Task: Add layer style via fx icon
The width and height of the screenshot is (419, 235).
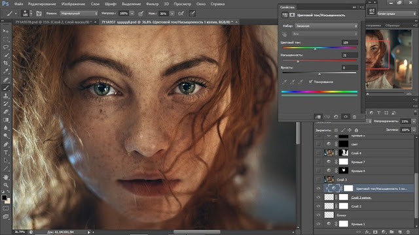Action: click(x=367, y=232)
